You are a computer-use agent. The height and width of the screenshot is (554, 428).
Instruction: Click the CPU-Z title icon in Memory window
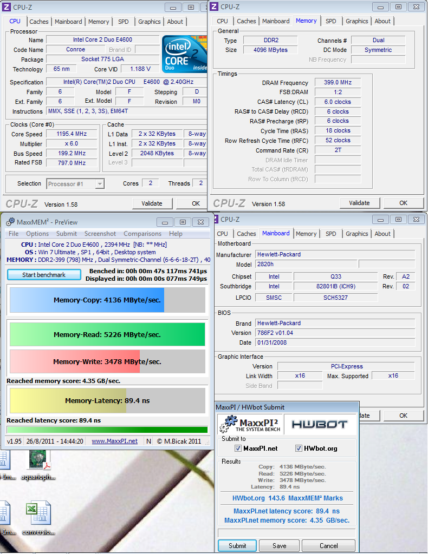coord(213,6)
